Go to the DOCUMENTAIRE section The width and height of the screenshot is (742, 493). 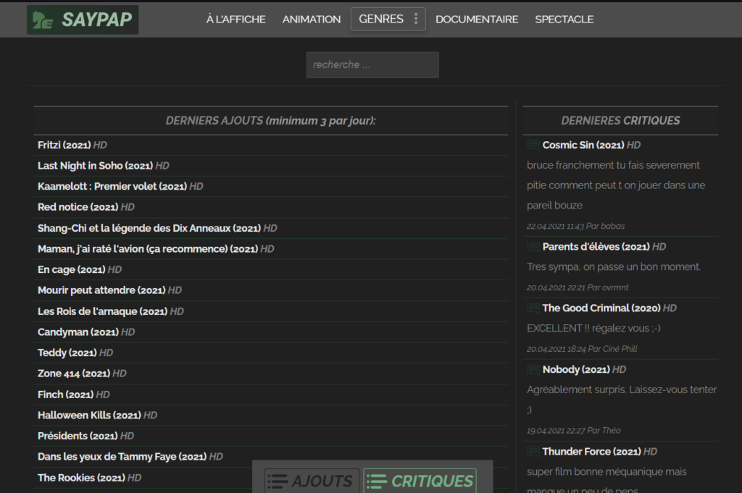[477, 20]
